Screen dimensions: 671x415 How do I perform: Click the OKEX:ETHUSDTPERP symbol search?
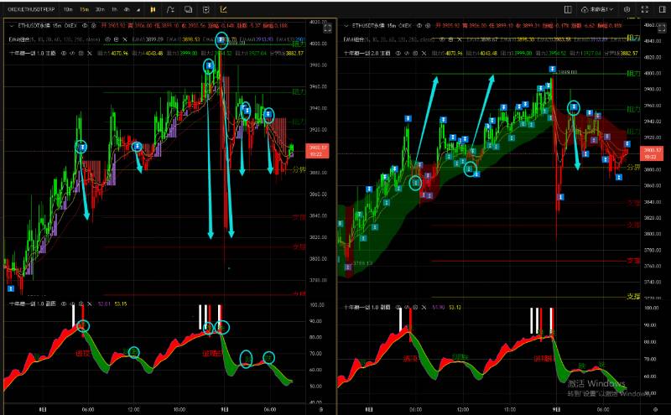pos(29,9)
